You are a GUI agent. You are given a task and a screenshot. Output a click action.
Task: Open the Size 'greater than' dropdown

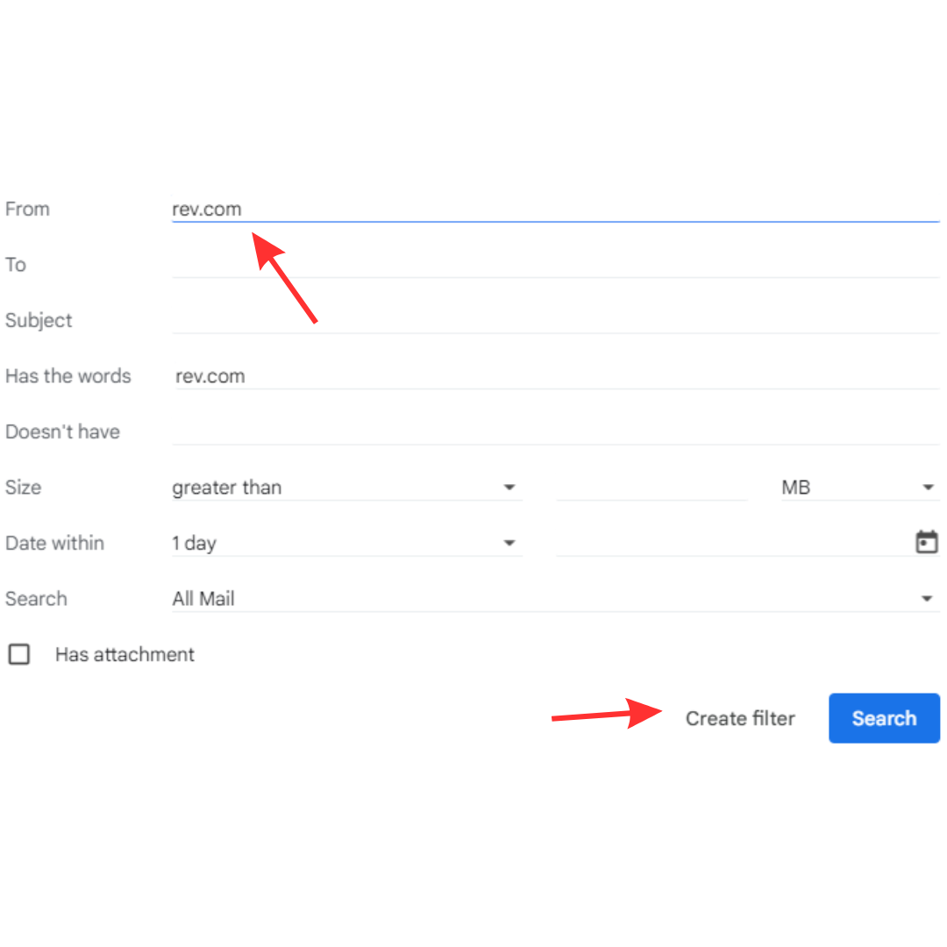click(346, 488)
